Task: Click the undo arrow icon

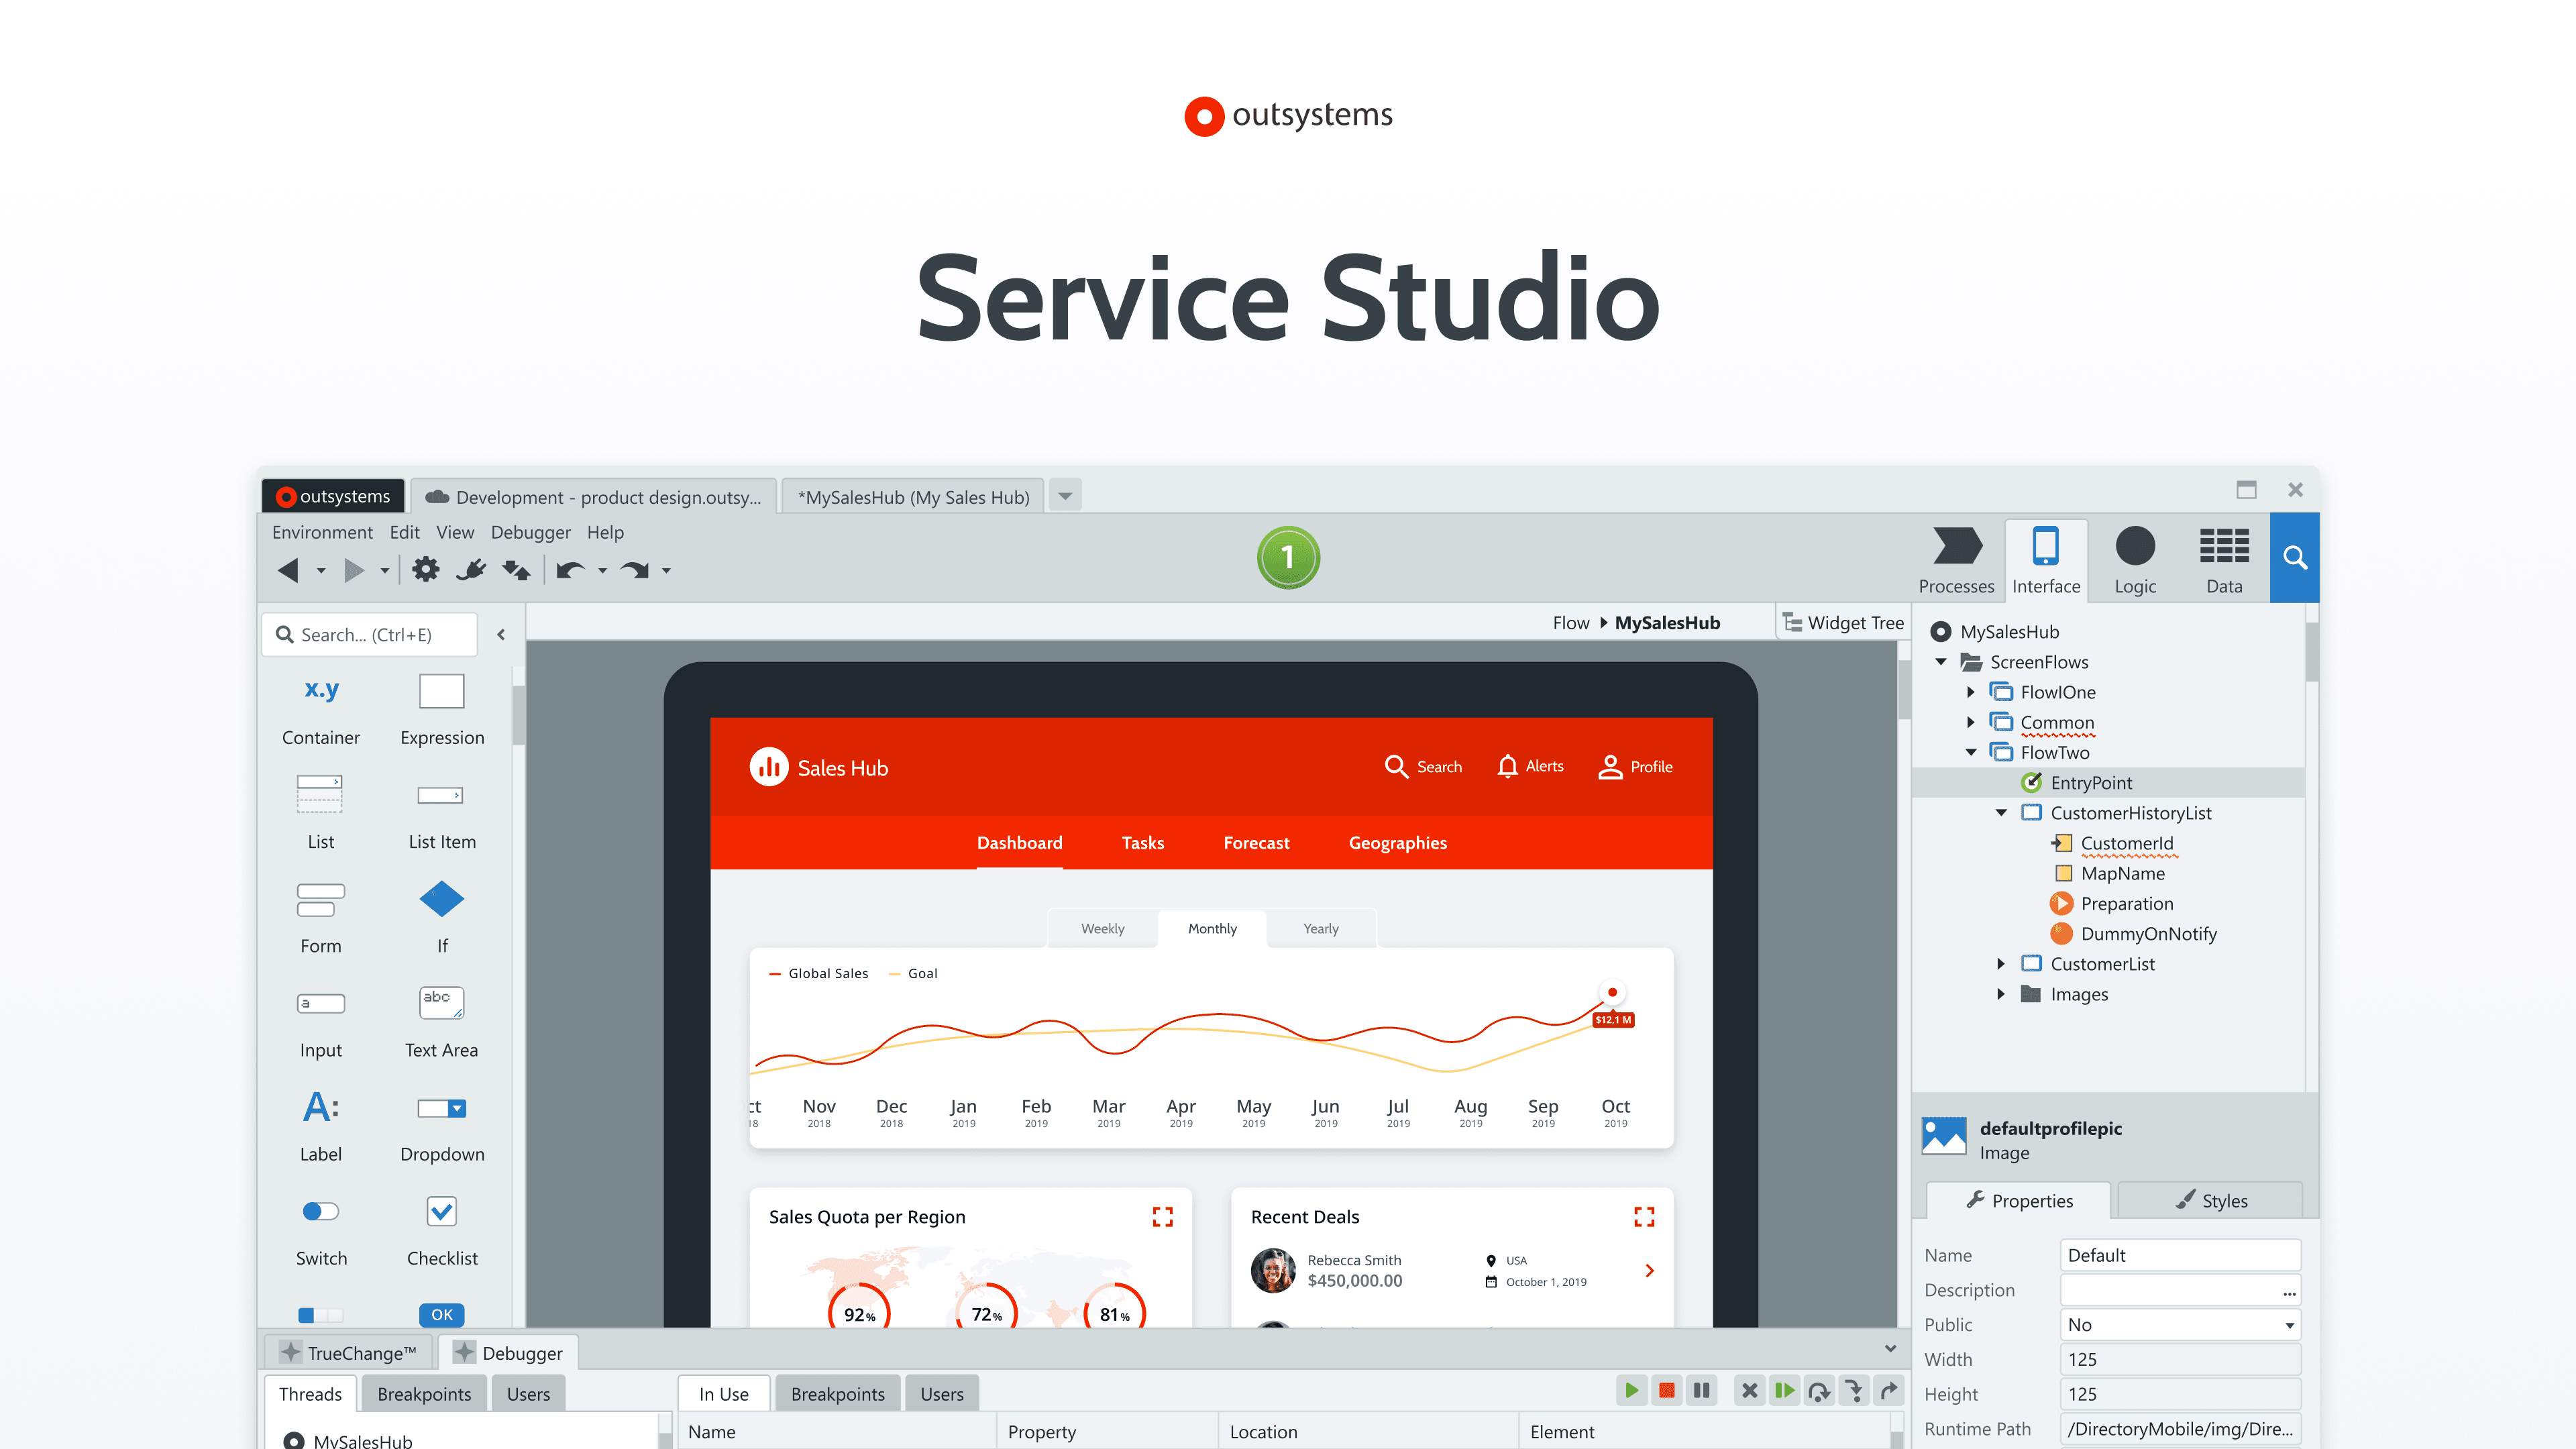Action: [571, 570]
